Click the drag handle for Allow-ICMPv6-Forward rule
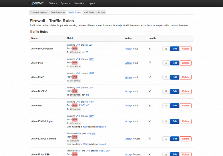 tap(166, 139)
